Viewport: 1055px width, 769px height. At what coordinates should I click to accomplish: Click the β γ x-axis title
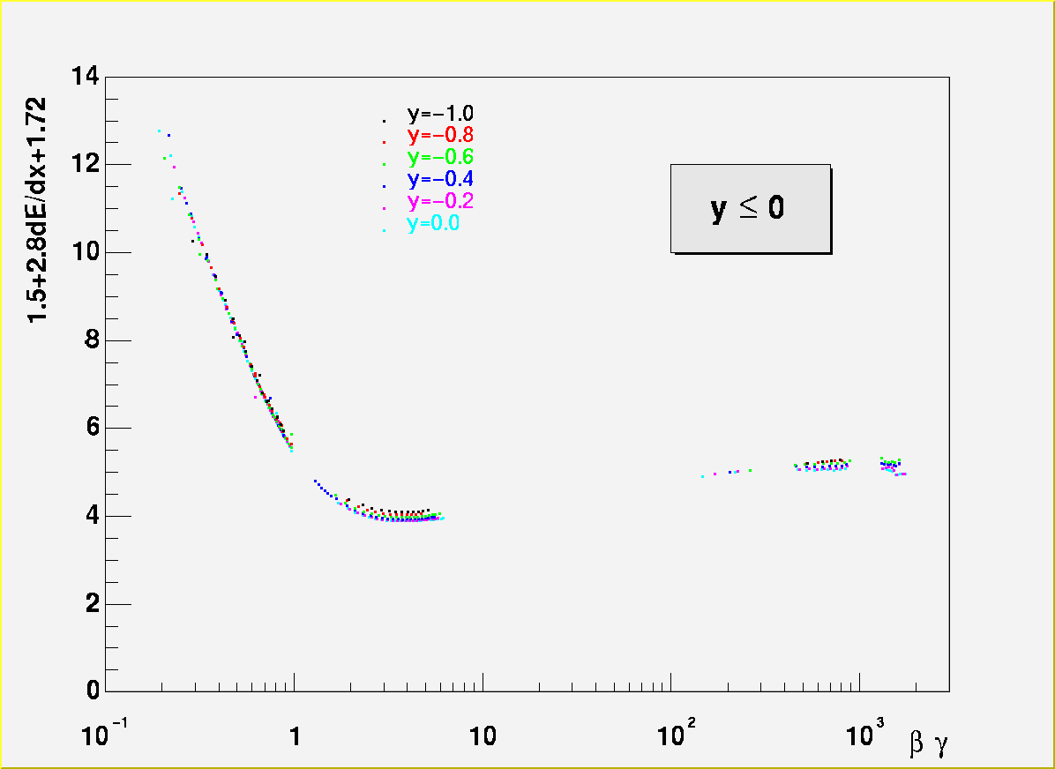[928, 745]
